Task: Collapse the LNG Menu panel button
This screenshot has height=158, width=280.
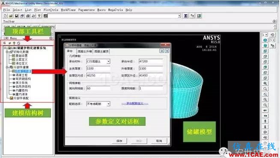Action: coord(51,38)
